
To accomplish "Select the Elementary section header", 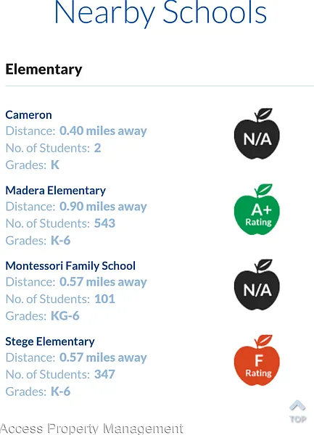I will (44, 70).
